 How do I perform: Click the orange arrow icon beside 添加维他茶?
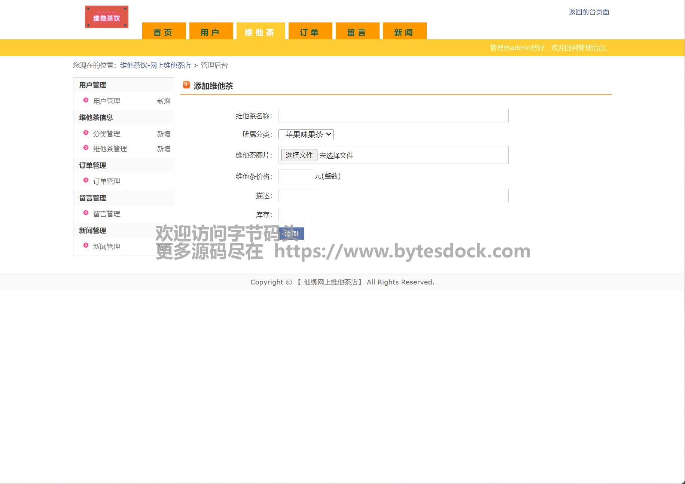[186, 85]
